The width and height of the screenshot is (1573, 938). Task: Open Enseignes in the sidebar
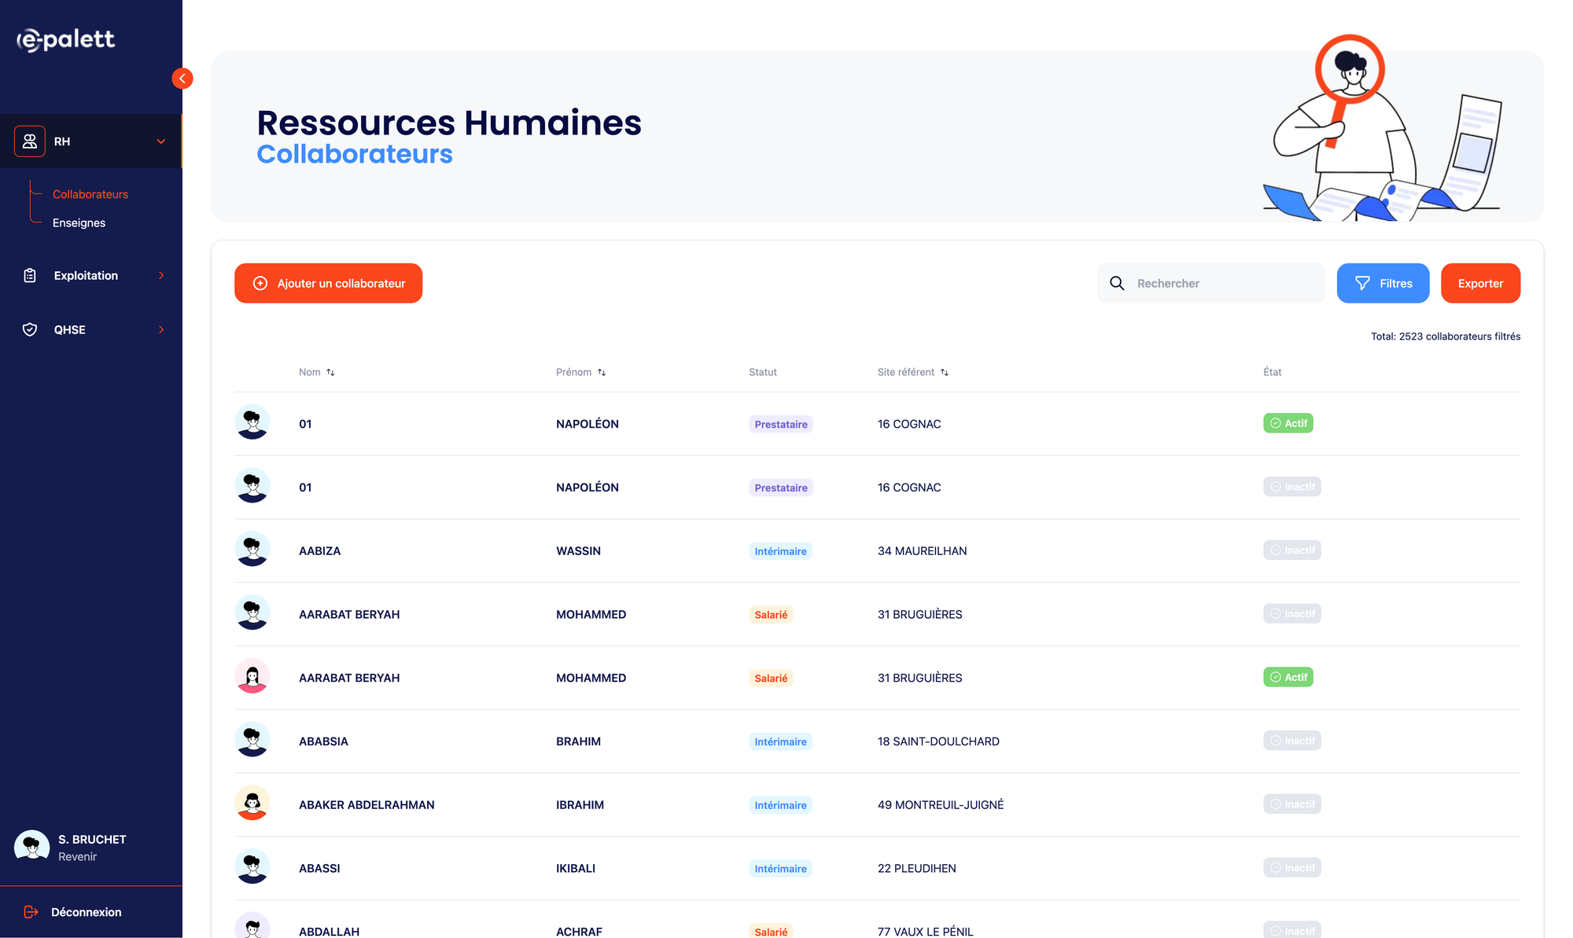[79, 223]
